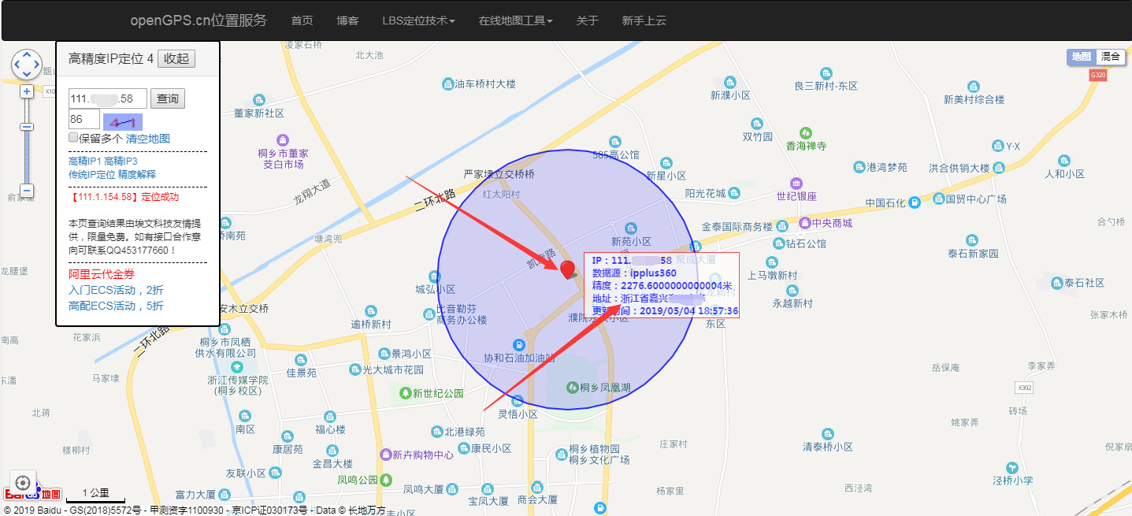The image size is (1132, 516).
Task: Click the zoom level slider handle
Action: tap(27, 127)
